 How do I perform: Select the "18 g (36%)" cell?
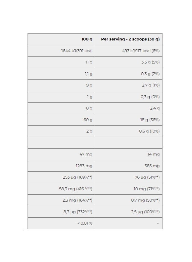coord(150,120)
